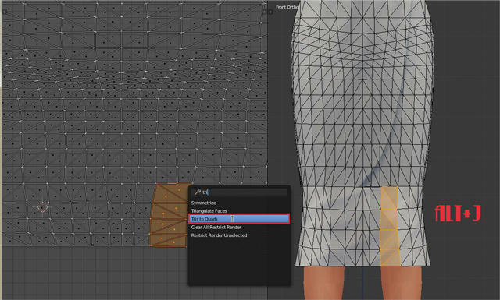
Task: Expand UV editor properties panel via right-corner plus
Action: (x=264, y=12)
